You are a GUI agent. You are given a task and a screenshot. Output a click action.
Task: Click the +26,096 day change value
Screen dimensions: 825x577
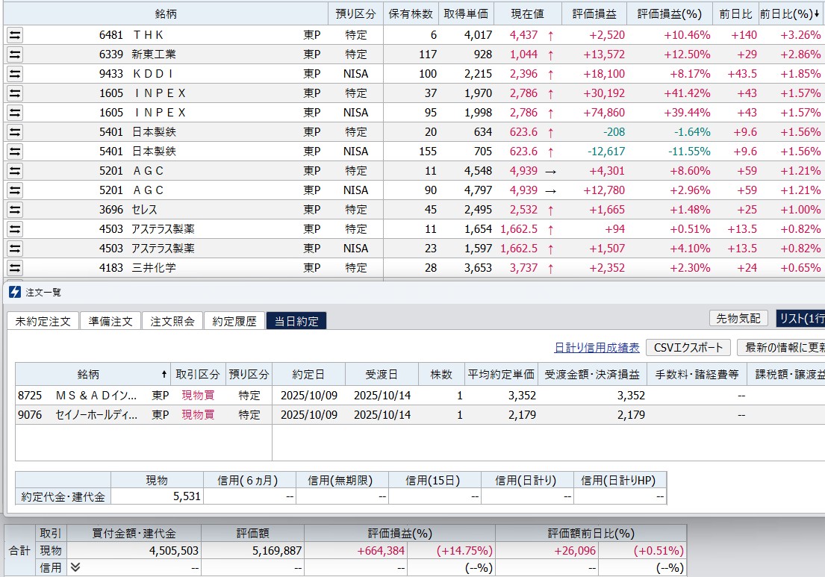pyautogui.click(x=575, y=551)
